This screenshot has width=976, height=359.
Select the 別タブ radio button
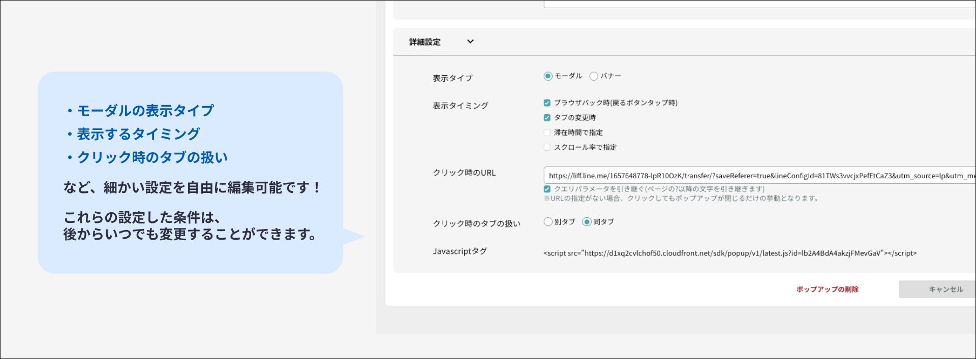[x=547, y=221]
